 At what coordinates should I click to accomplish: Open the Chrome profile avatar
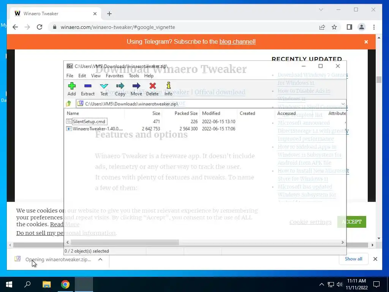[x=362, y=27]
